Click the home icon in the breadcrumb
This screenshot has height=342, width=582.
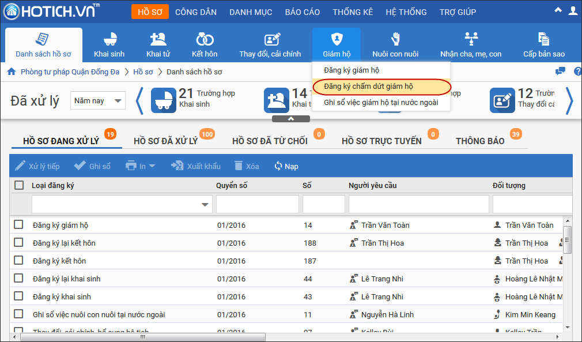click(x=11, y=72)
